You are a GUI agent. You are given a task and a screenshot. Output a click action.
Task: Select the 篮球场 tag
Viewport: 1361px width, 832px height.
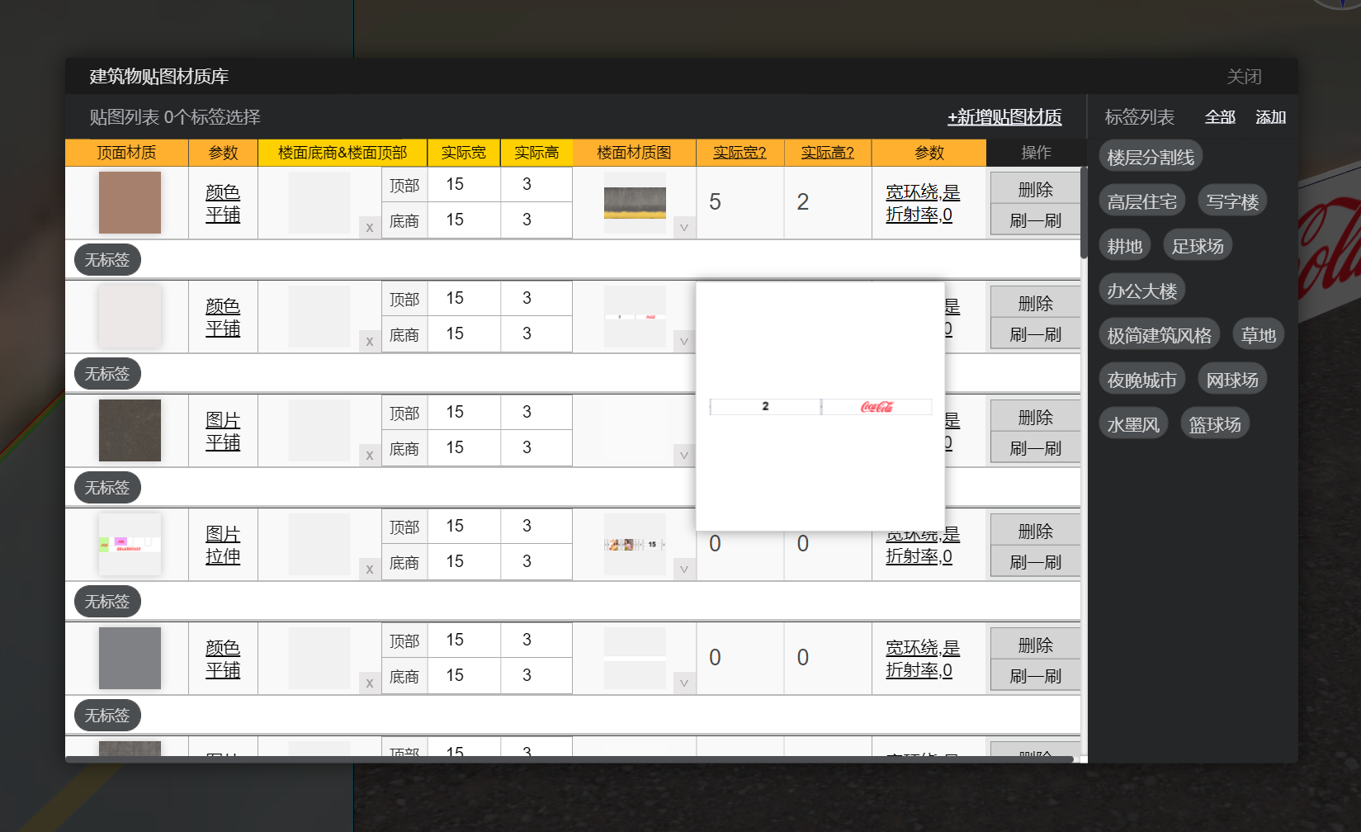pos(1215,424)
